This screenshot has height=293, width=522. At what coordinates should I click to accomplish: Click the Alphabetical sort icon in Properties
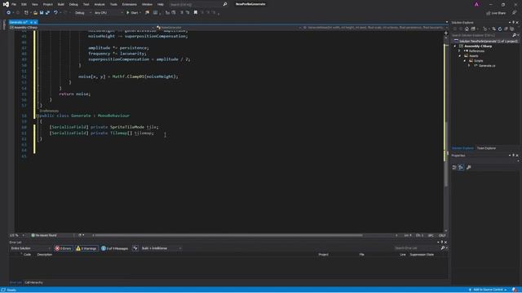coord(461,168)
